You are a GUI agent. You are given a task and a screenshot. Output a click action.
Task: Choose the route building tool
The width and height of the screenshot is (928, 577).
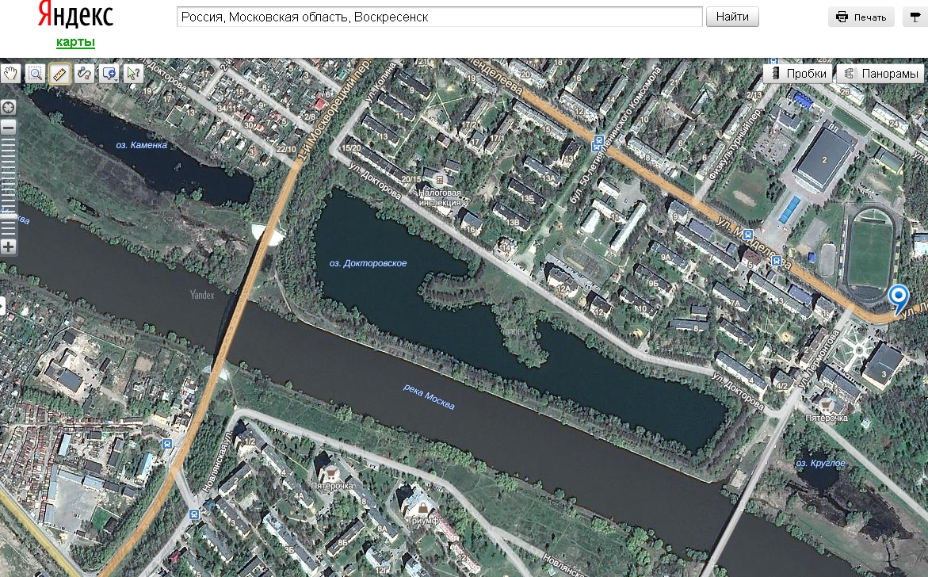(84, 74)
